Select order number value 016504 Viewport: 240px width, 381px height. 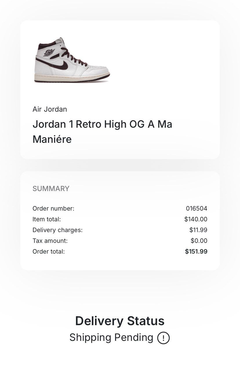pyautogui.click(x=197, y=209)
